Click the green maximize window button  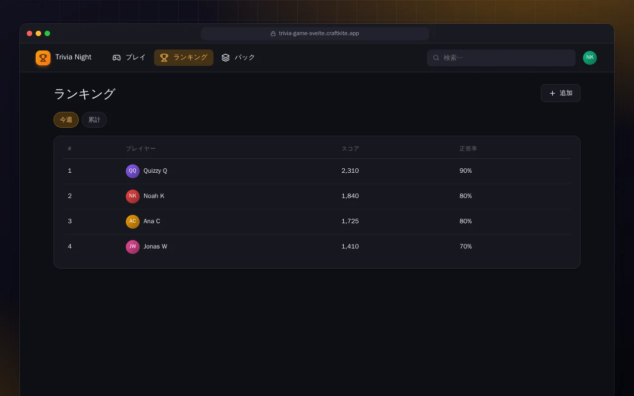coord(47,34)
